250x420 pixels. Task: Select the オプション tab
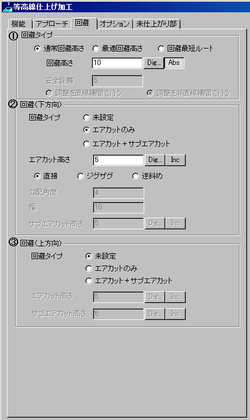(114, 24)
